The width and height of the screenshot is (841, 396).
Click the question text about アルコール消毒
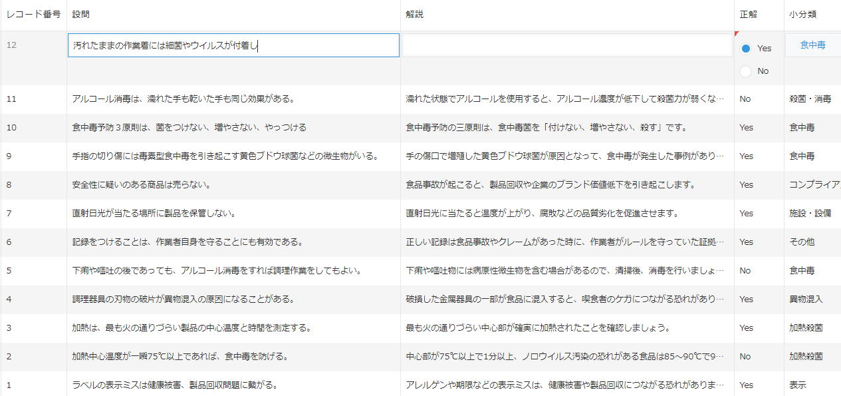click(x=183, y=99)
